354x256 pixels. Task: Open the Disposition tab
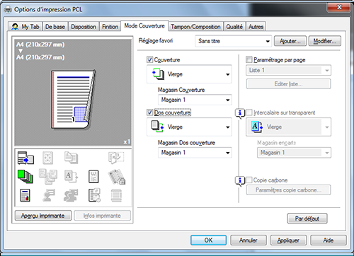click(84, 27)
